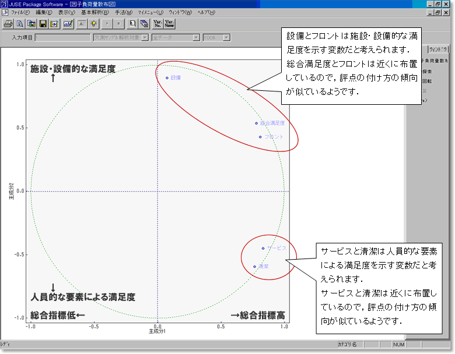Click the cascade windows toolbar icon
The width and height of the screenshot is (455, 354).
click(143, 24)
